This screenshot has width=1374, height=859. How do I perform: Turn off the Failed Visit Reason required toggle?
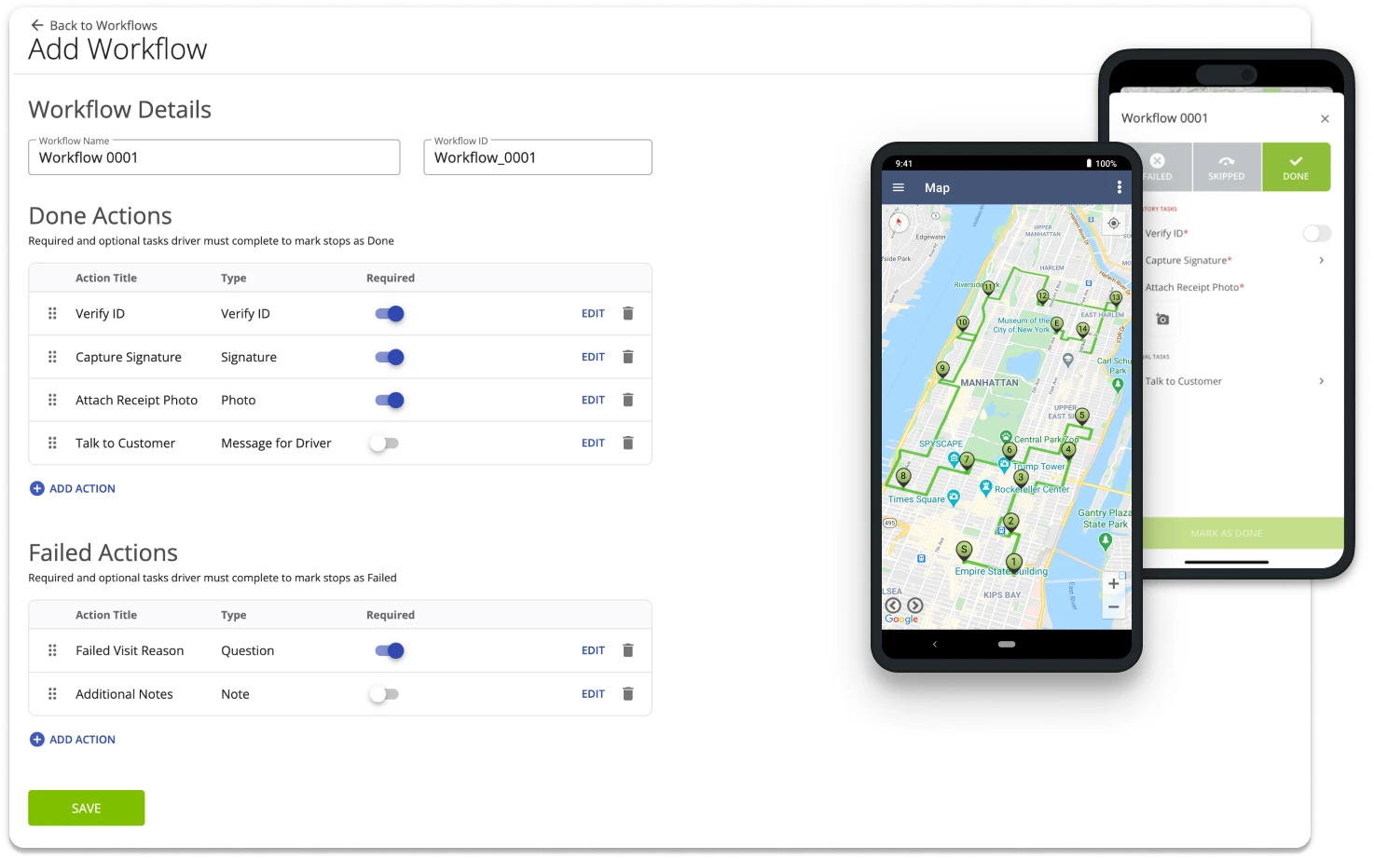(x=389, y=650)
